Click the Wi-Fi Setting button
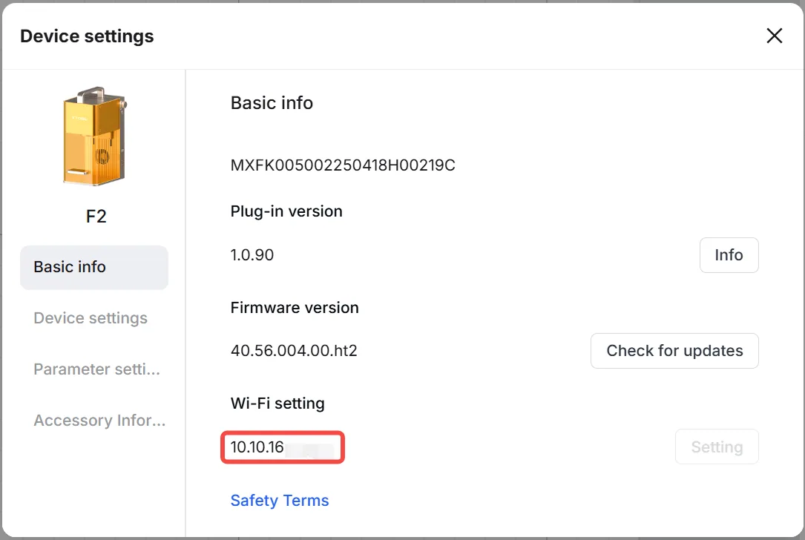The width and height of the screenshot is (805, 540). coord(717,447)
